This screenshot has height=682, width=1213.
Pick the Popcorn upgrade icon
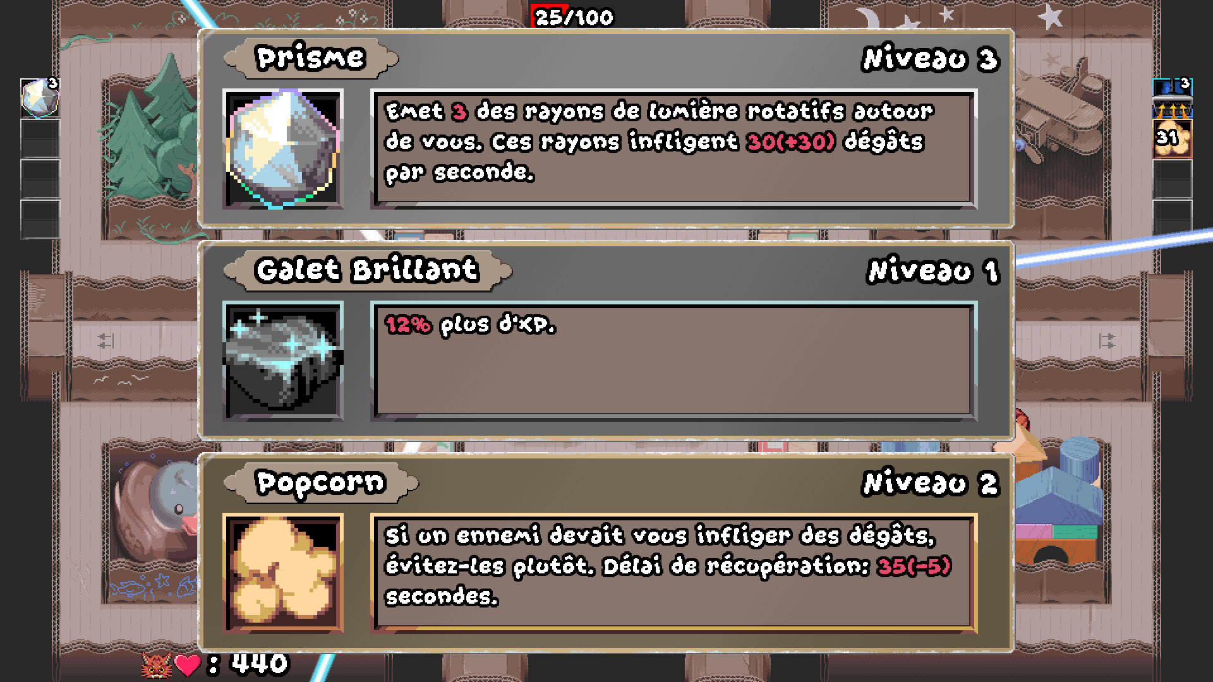[283, 573]
